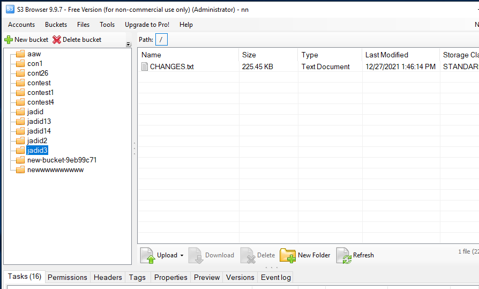This screenshot has height=289, width=479.
Task: Sort by Last Modified column header
Action: [x=401, y=55]
